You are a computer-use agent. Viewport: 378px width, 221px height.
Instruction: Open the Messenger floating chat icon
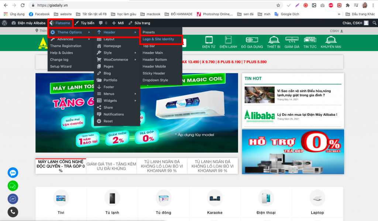(13, 199)
